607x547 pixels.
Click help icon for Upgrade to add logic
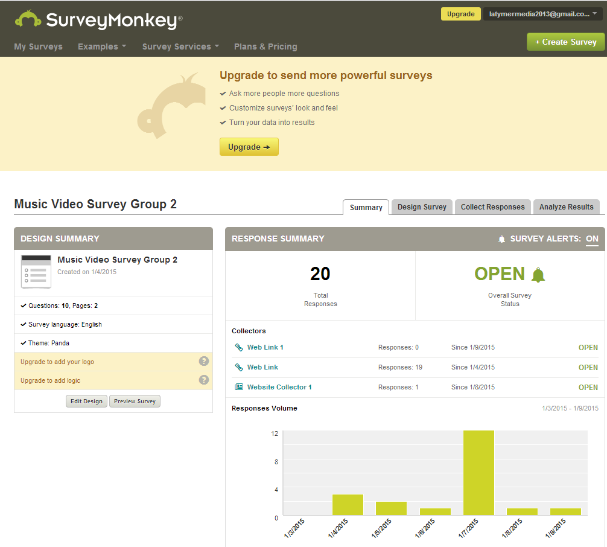(203, 380)
